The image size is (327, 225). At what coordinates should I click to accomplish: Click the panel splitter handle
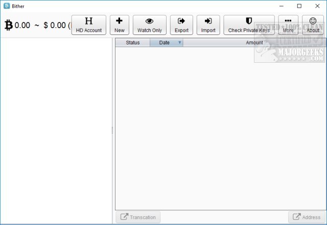112,131
